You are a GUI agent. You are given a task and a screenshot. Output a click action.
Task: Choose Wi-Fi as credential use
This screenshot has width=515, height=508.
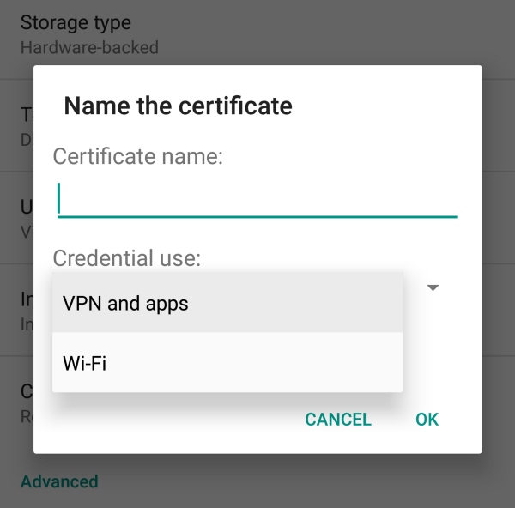[x=227, y=362]
